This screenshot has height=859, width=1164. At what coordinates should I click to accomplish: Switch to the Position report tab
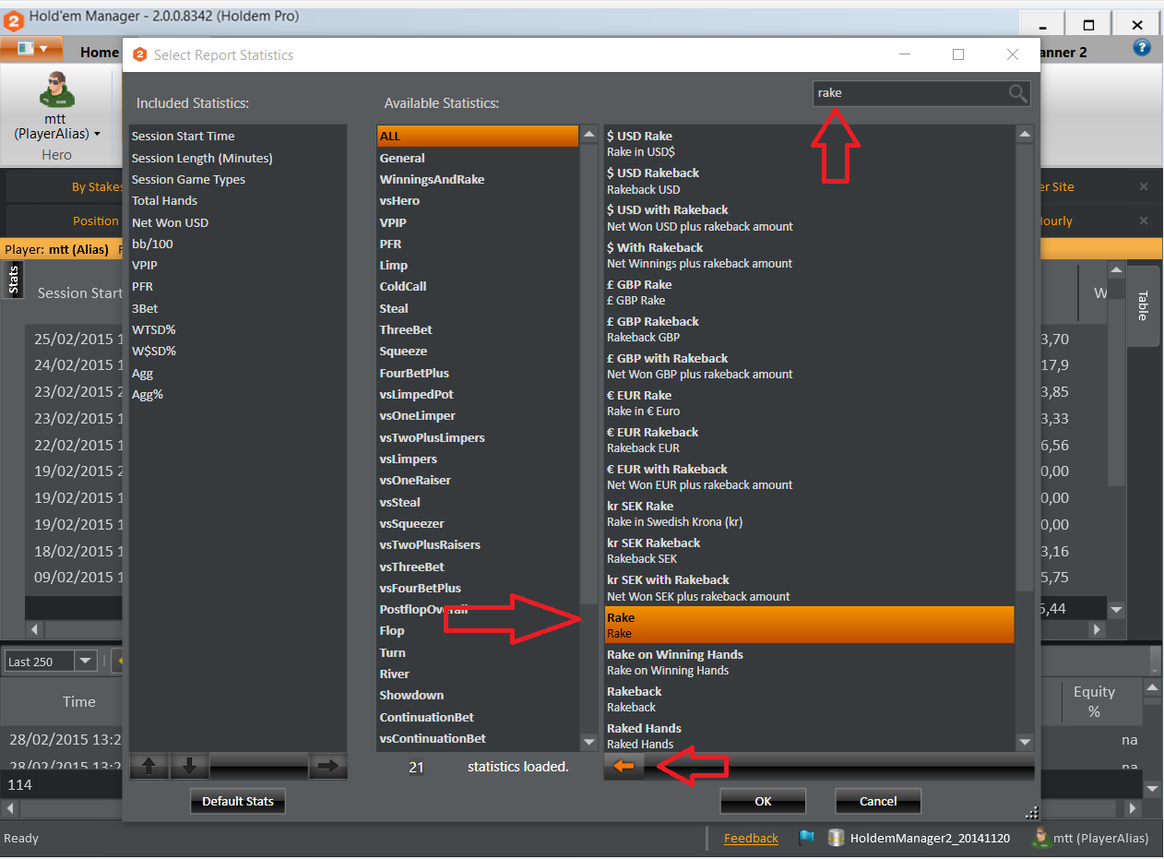[96, 221]
